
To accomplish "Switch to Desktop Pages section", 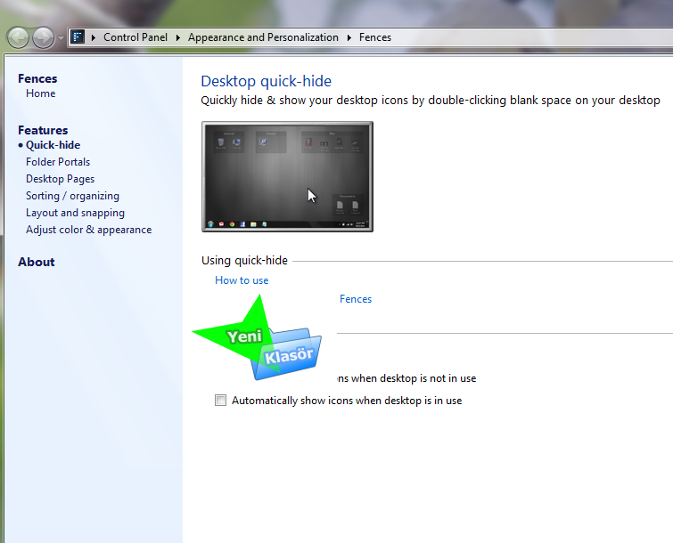I will tap(60, 179).
